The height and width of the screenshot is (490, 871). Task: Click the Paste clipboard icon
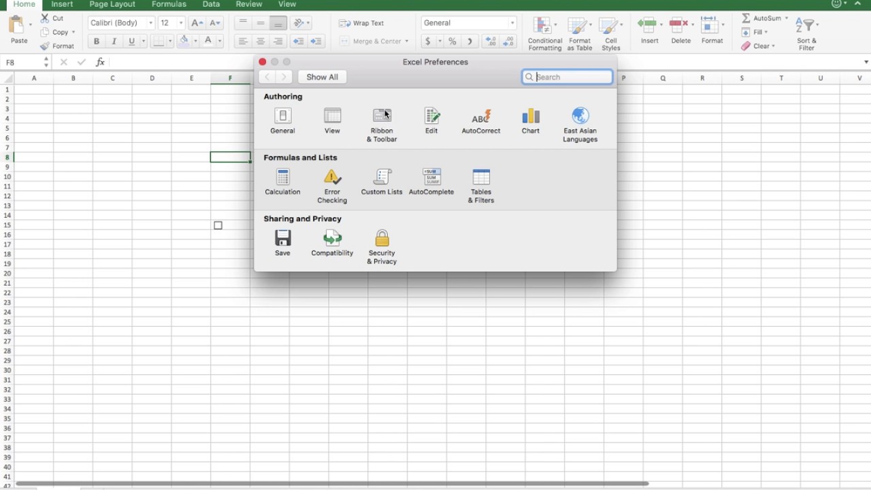[x=17, y=26]
